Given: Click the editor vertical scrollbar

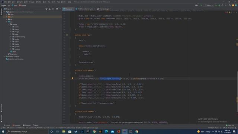Looking at the screenshot, I should [x=237, y=92].
